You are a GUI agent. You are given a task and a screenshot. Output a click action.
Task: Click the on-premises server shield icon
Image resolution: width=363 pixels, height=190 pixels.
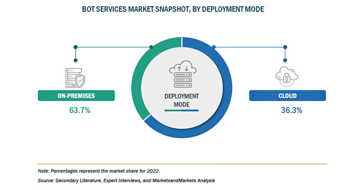pos(75,78)
